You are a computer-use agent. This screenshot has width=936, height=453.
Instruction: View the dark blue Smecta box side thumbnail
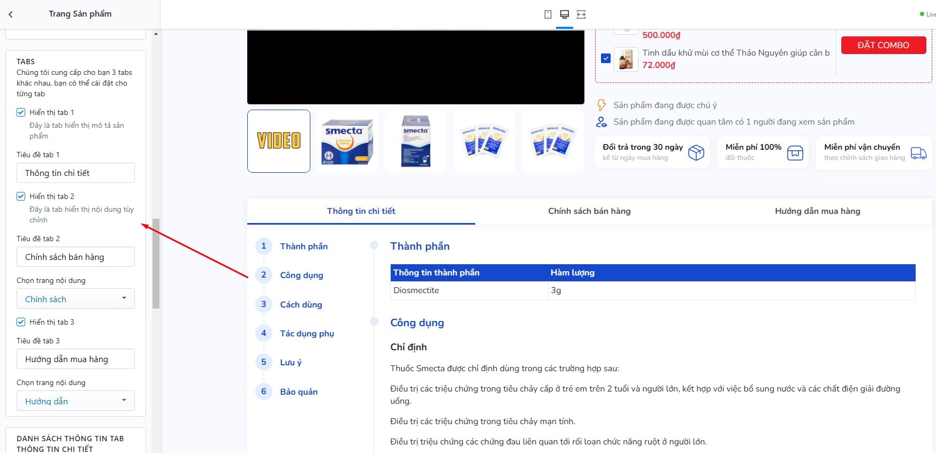pos(416,141)
